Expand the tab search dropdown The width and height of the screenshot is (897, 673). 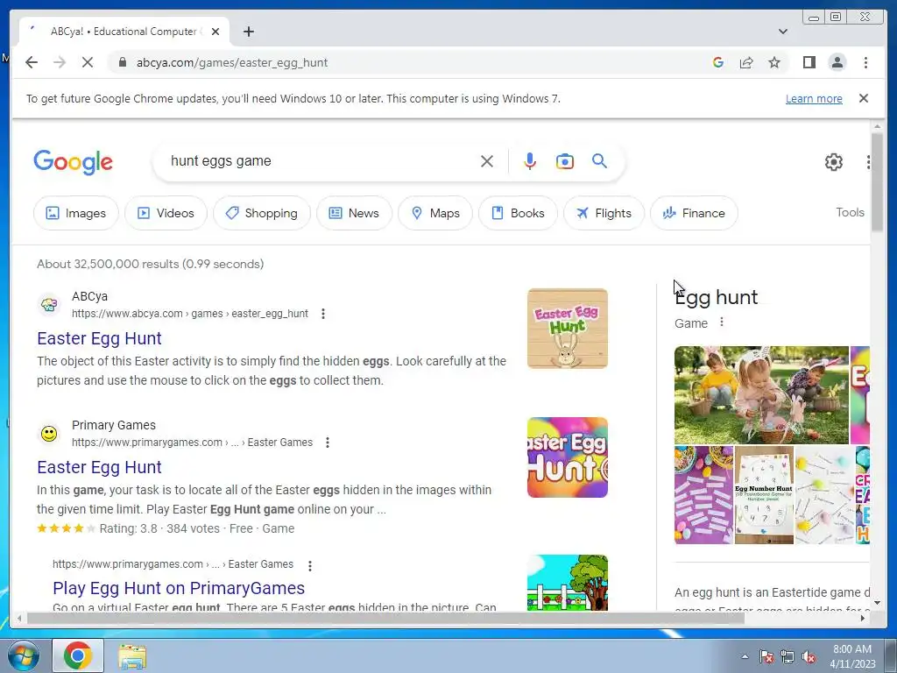[782, 32]
